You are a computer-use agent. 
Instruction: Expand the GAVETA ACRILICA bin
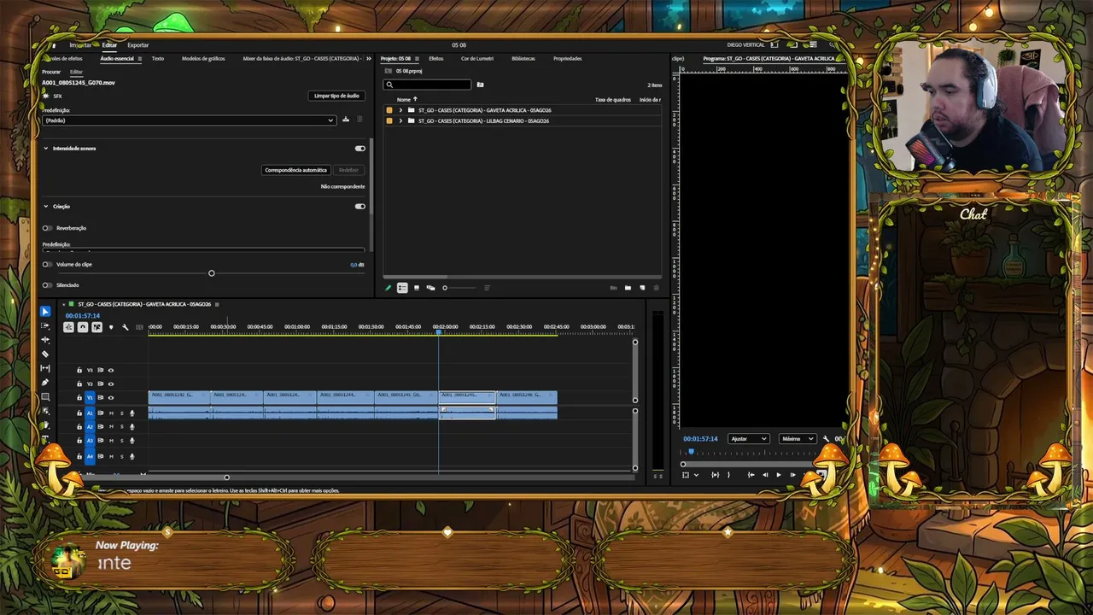coord(400,110)
